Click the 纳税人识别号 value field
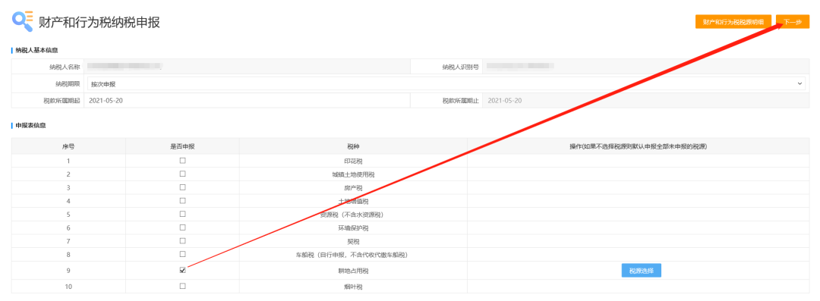Viewport: 820px width, 301px height. point(646,67)
